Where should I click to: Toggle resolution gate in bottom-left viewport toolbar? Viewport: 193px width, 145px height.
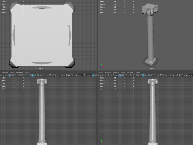(x=15, y=75)
